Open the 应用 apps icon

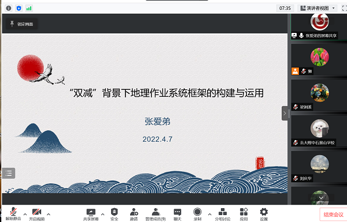(x=243, y=215)
